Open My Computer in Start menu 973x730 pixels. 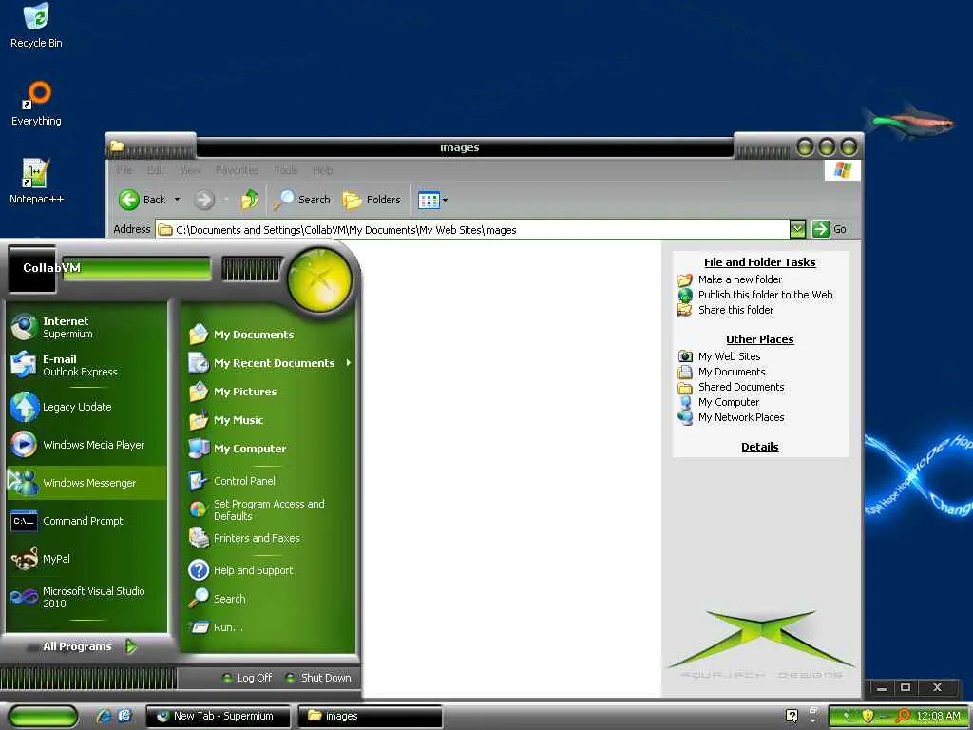pyautogui.click(x=268, y=449)
